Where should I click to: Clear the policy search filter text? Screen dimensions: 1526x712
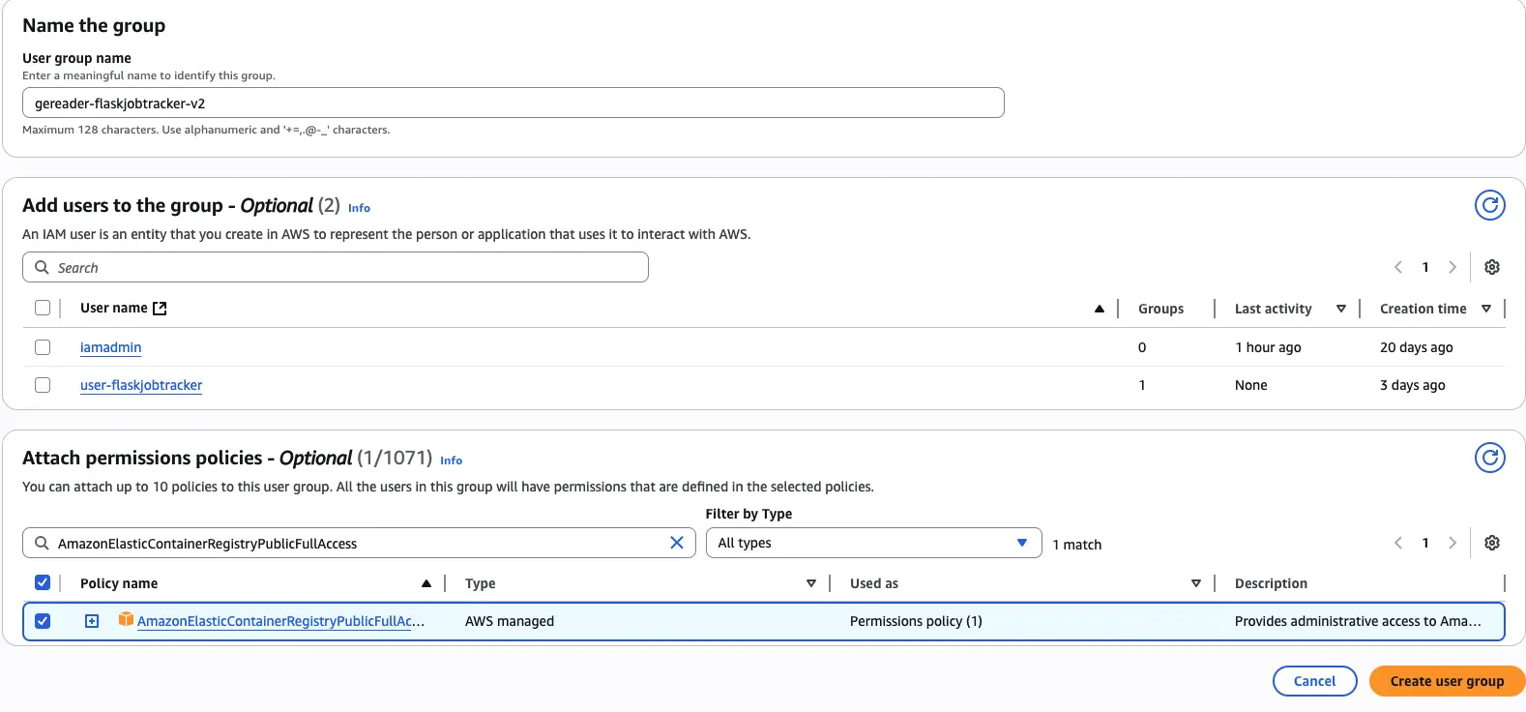(x=677, y=543)
